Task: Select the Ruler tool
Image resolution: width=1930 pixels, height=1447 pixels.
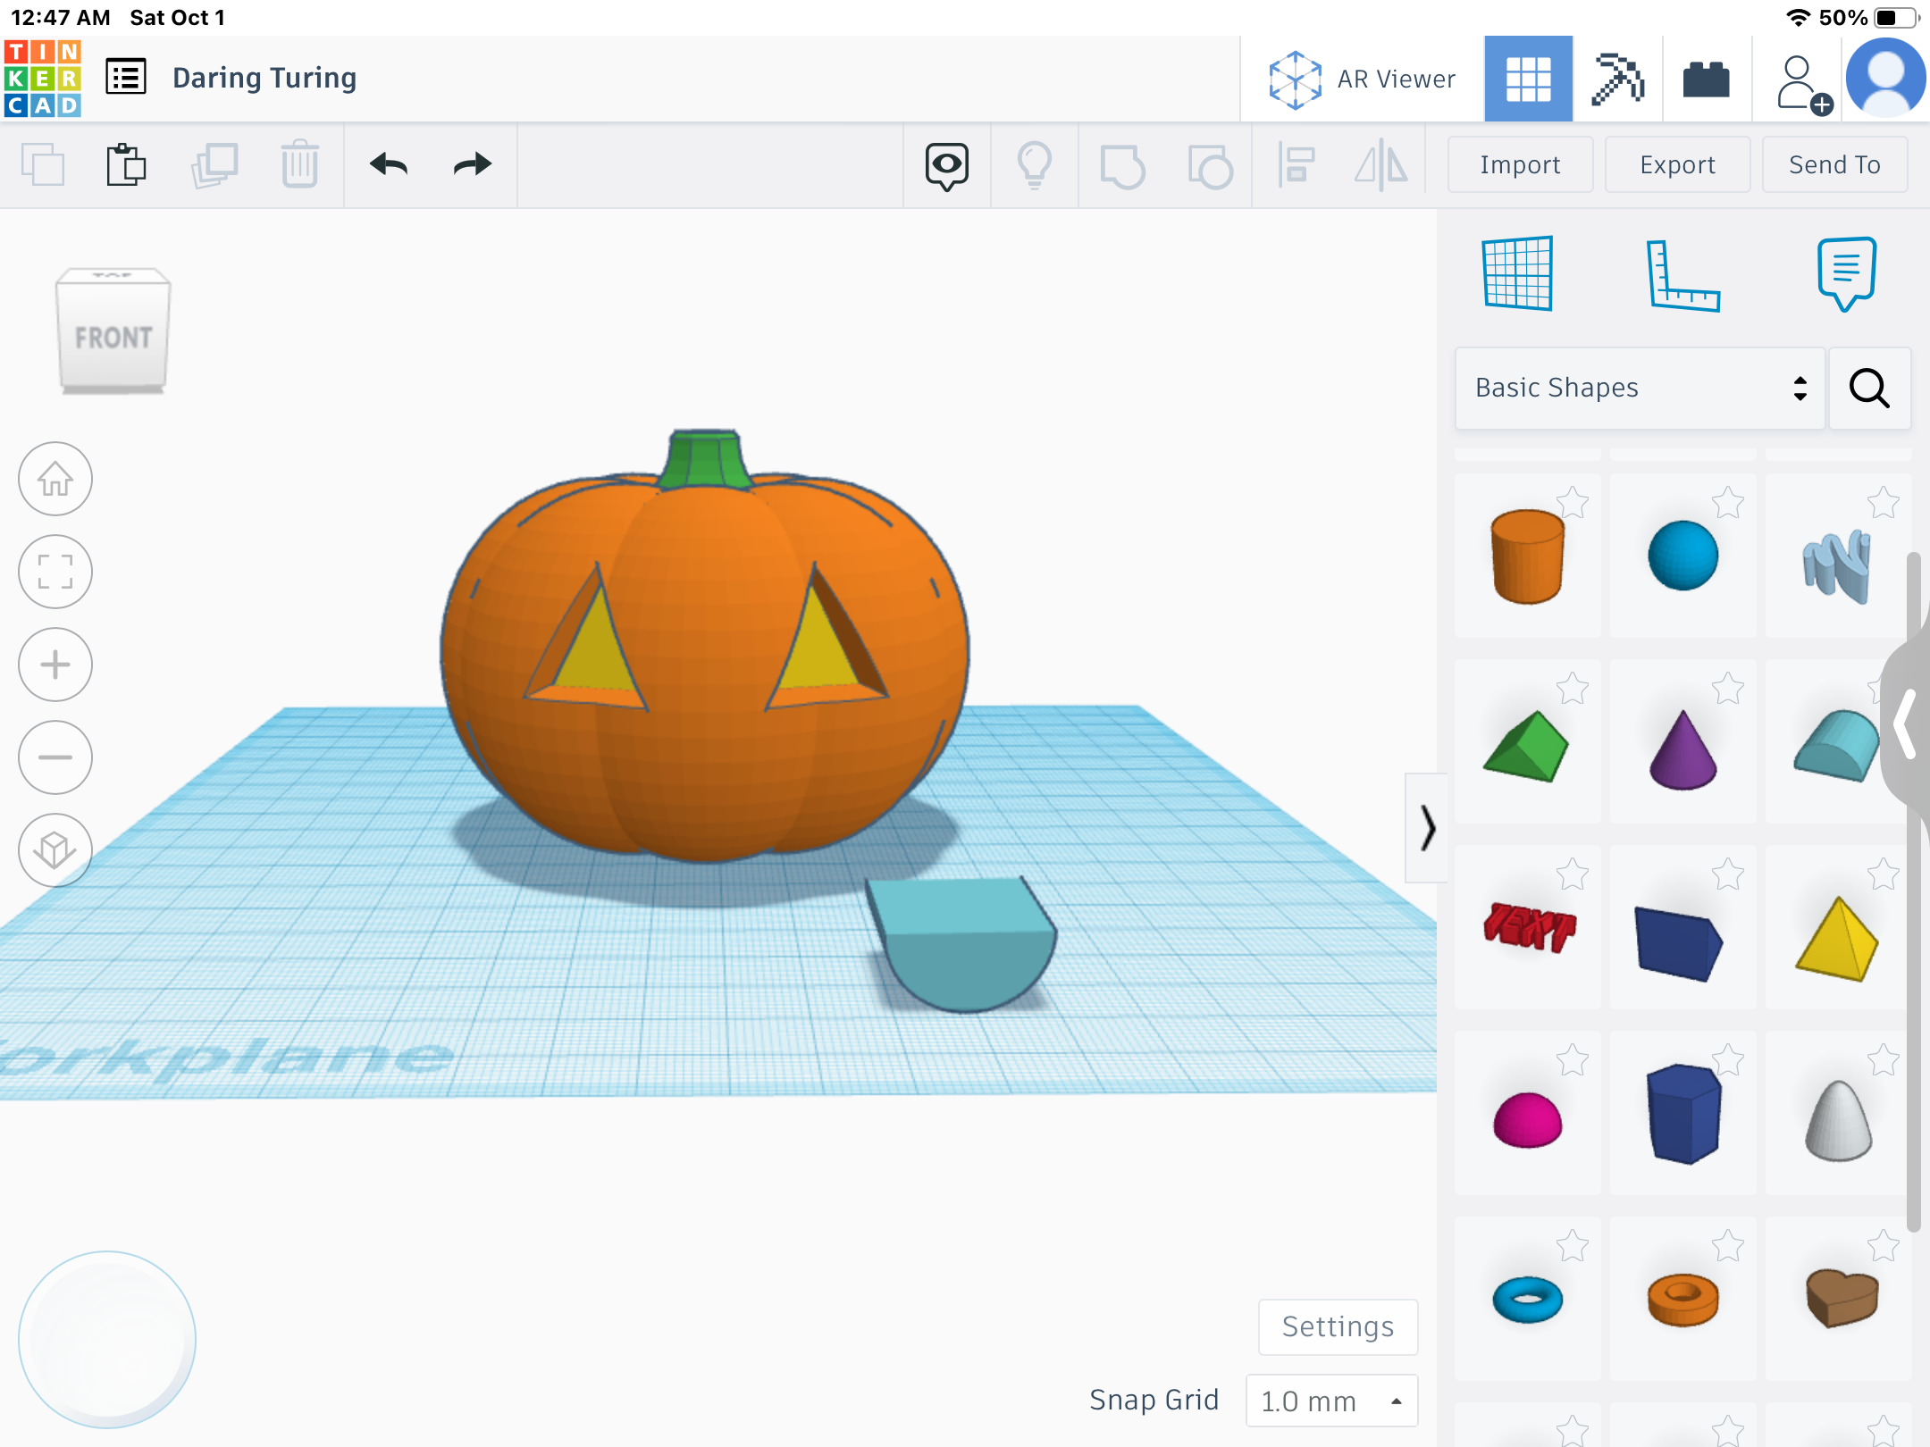Action: point(1682,275)
